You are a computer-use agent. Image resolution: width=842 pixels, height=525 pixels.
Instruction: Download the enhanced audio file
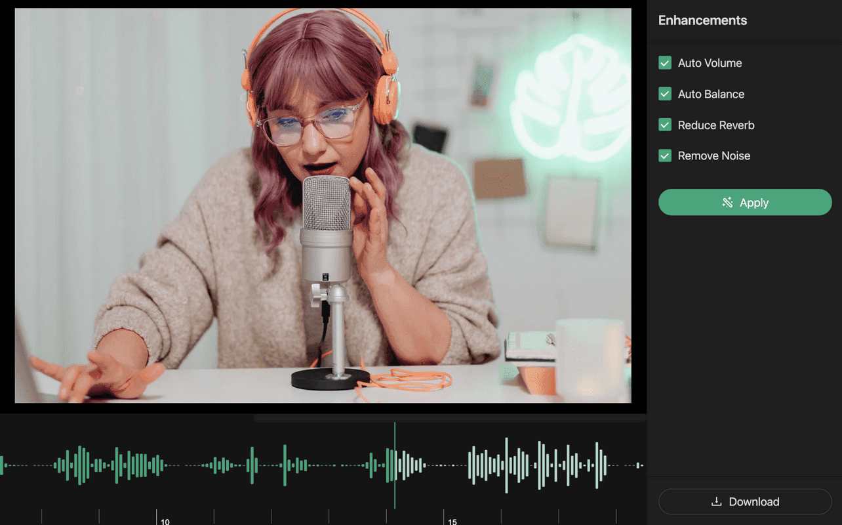pyautogui.click(x=745, y=501)
